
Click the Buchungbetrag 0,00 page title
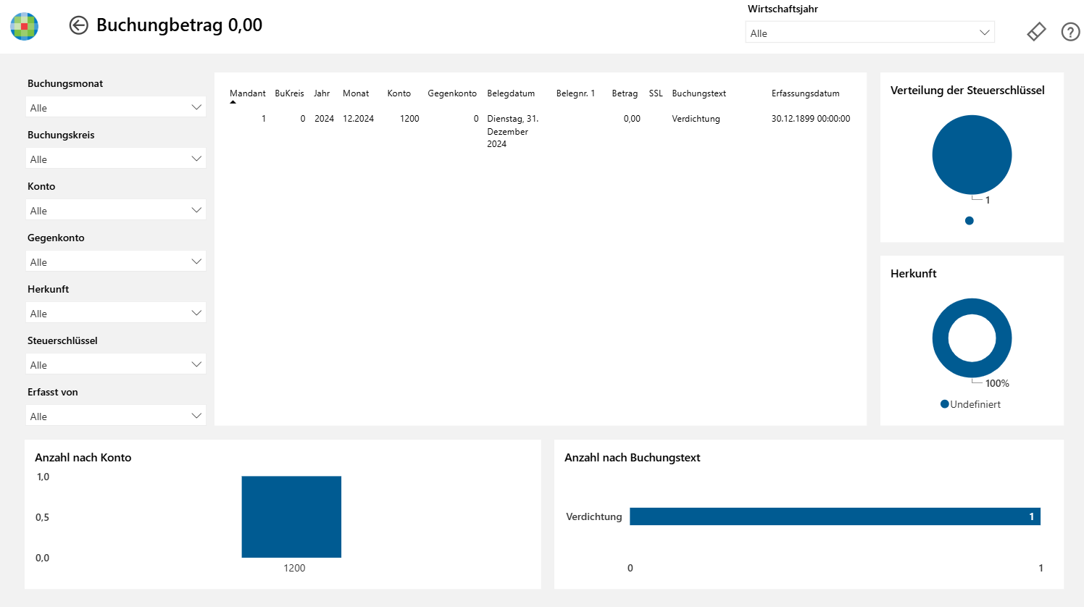[x=179, y=25]
